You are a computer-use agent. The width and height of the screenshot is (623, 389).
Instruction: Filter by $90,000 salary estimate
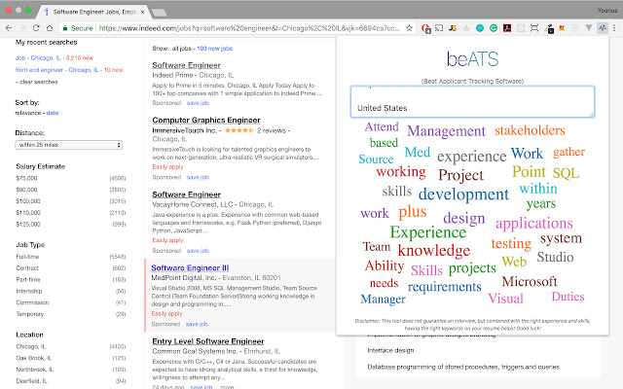coord(26,190)
